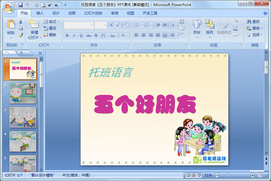Click Replace (替换) button
The image size is (271, 181).
[255, 28]
